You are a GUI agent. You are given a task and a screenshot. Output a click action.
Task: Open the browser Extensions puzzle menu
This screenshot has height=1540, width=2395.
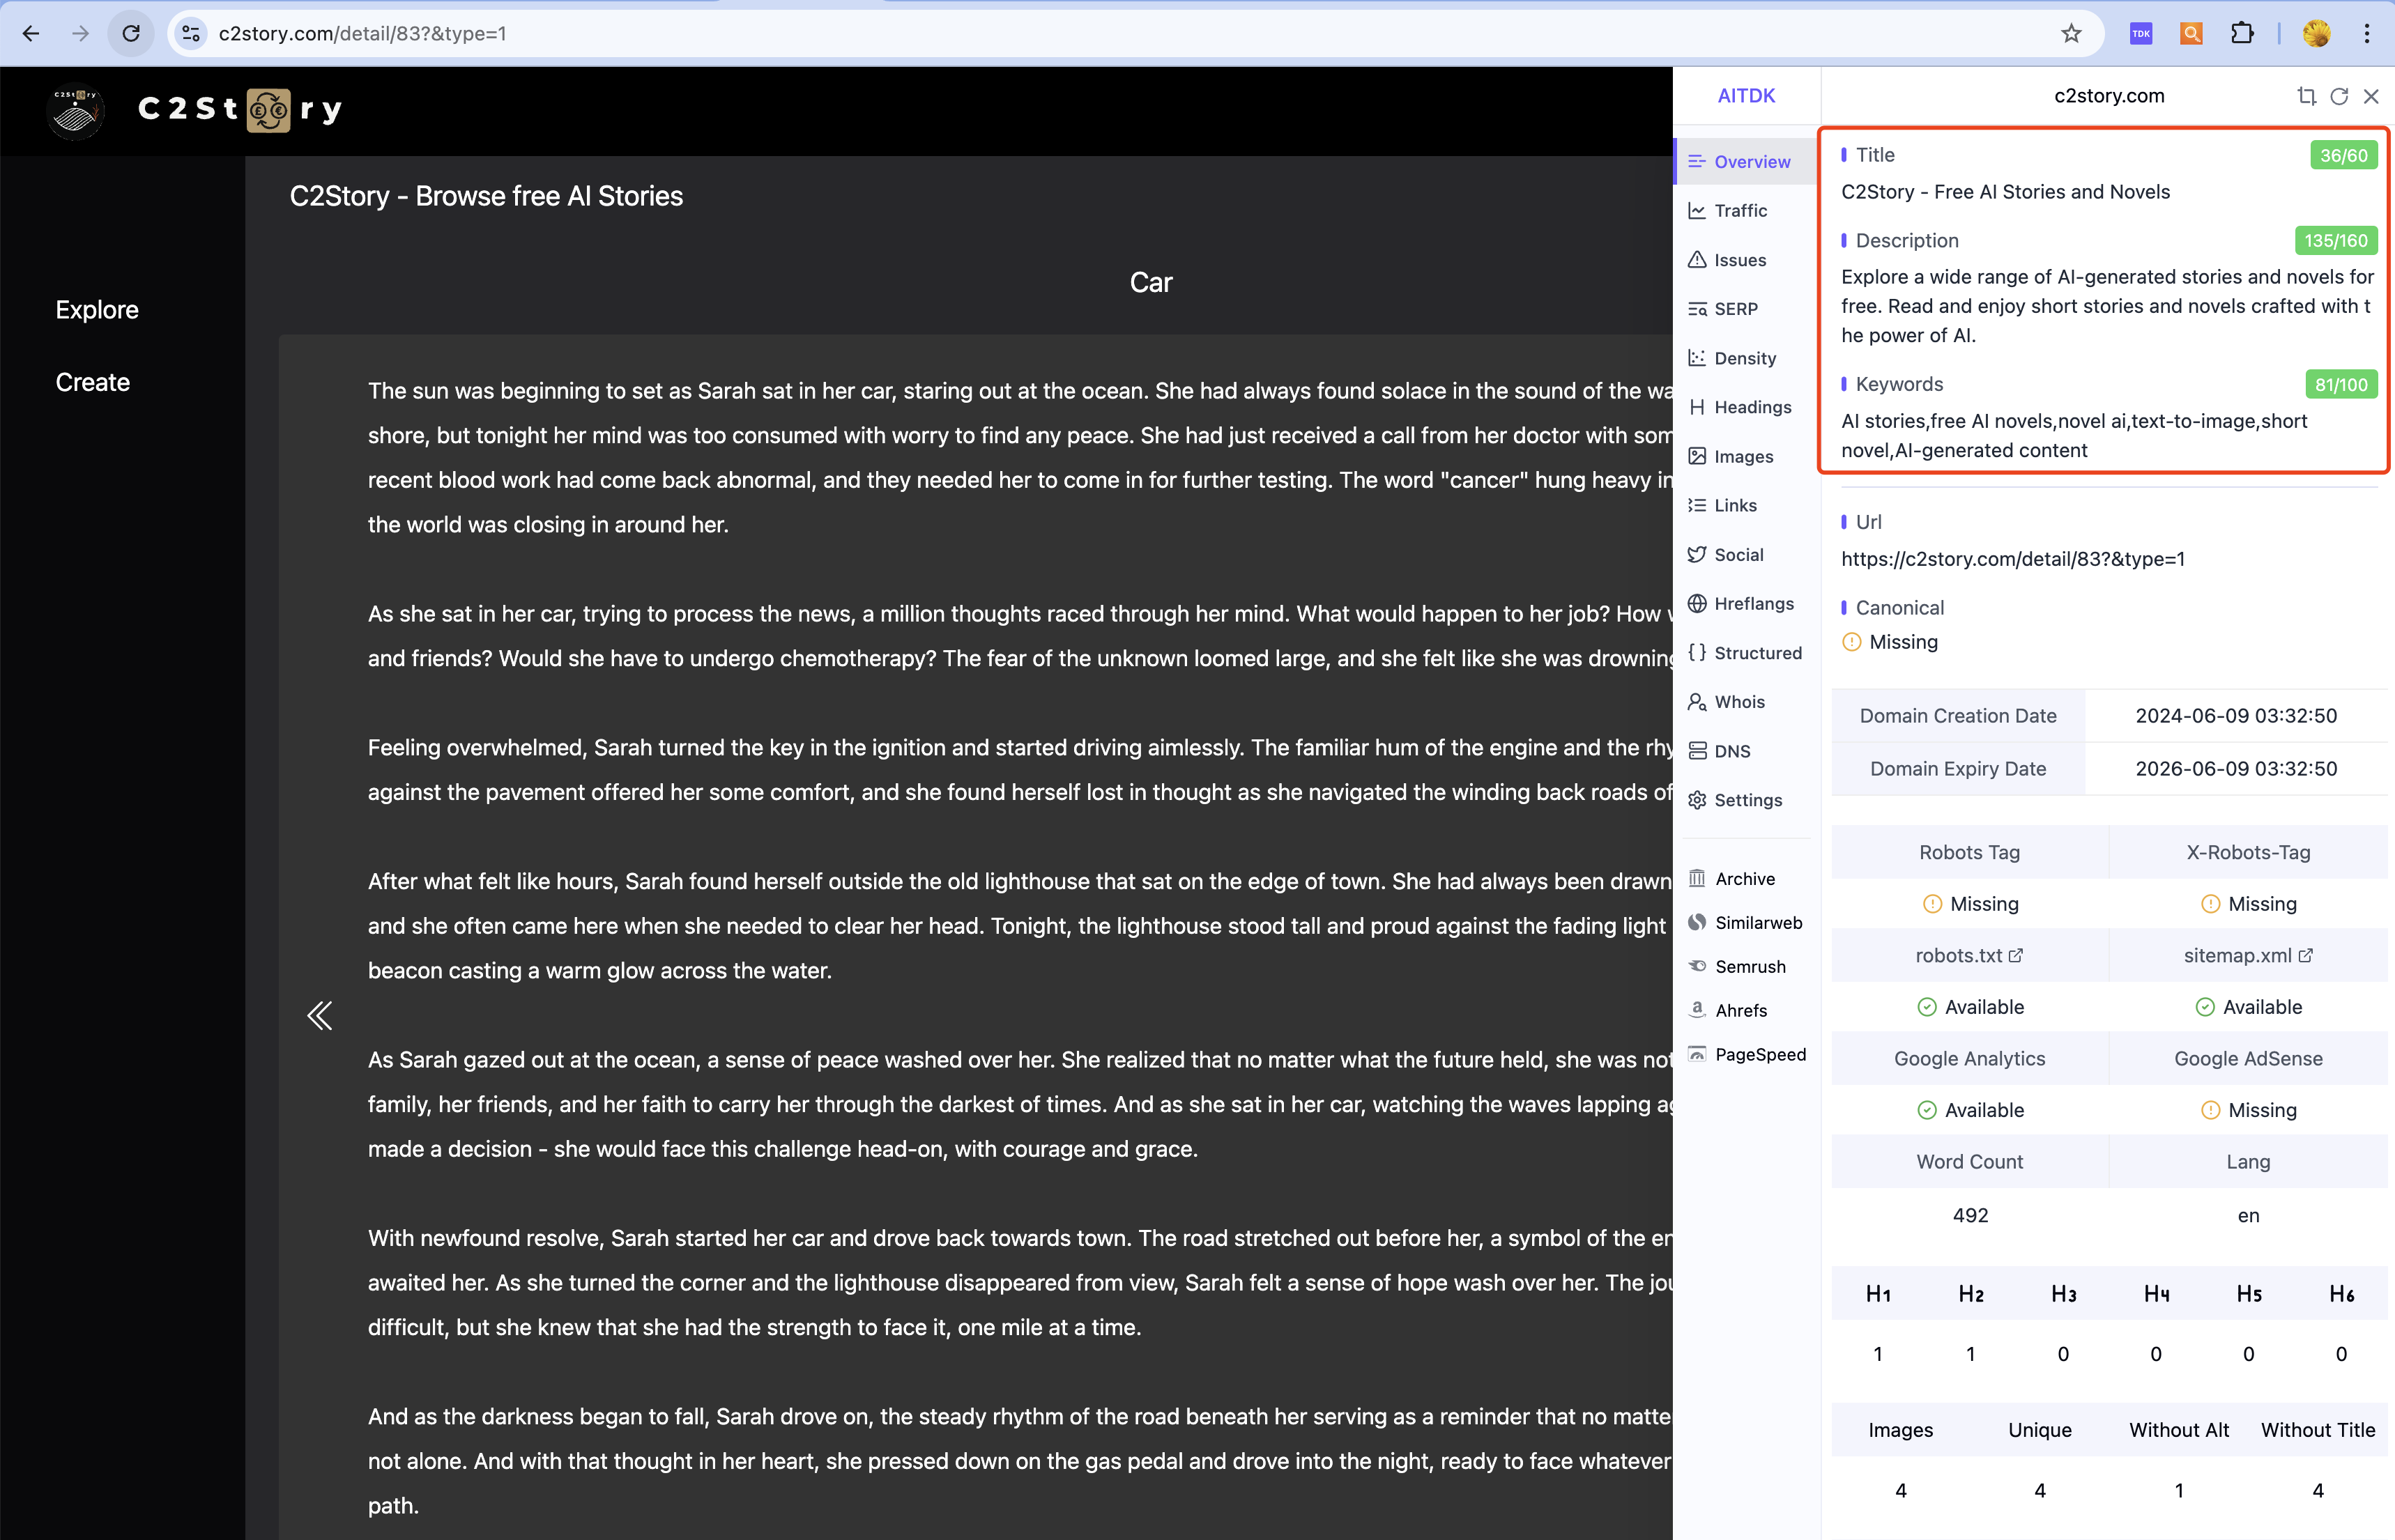pyautogui.click(x=2242, y=33)
